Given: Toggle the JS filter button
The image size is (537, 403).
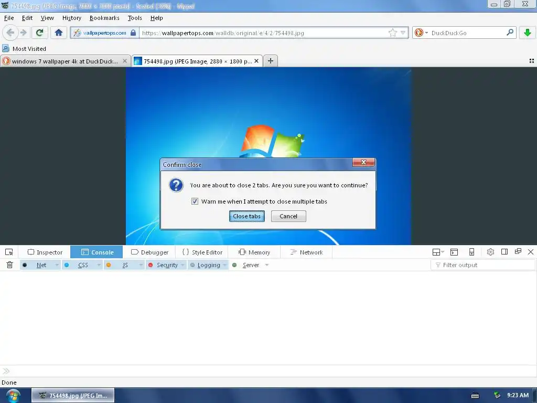Looking at the screenshot, I should (121, 265).
